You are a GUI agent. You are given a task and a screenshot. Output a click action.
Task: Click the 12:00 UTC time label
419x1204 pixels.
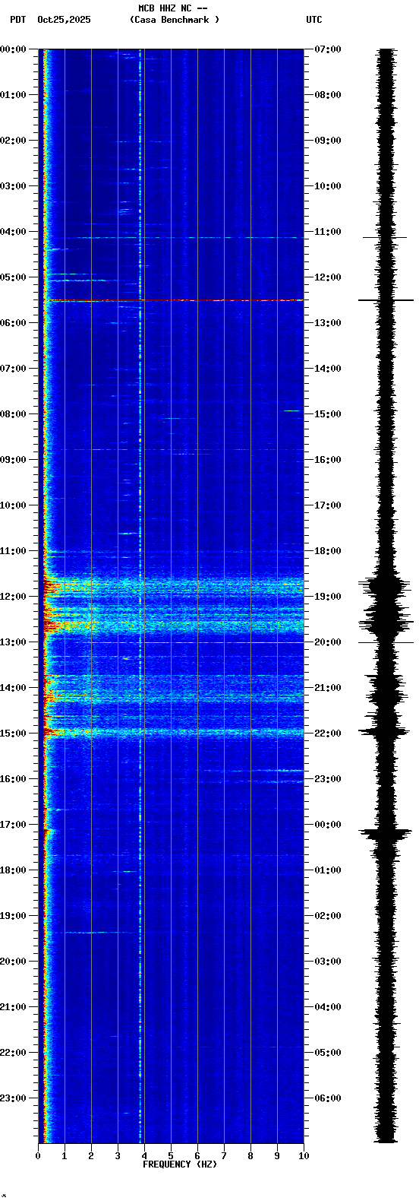tap(328, 277)
